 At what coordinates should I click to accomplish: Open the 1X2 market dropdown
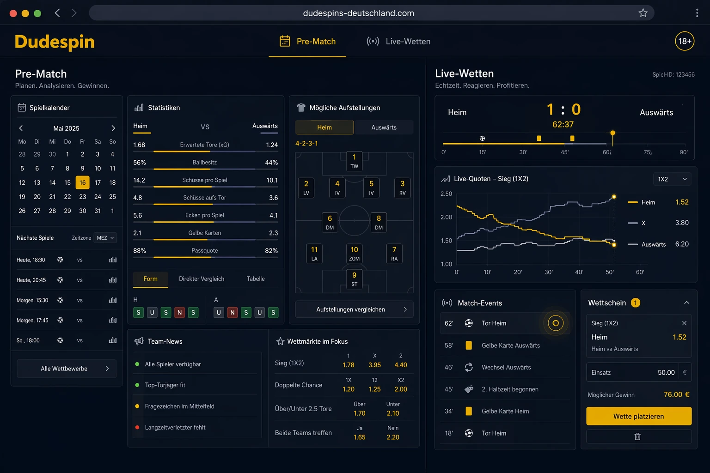(672, 179)
